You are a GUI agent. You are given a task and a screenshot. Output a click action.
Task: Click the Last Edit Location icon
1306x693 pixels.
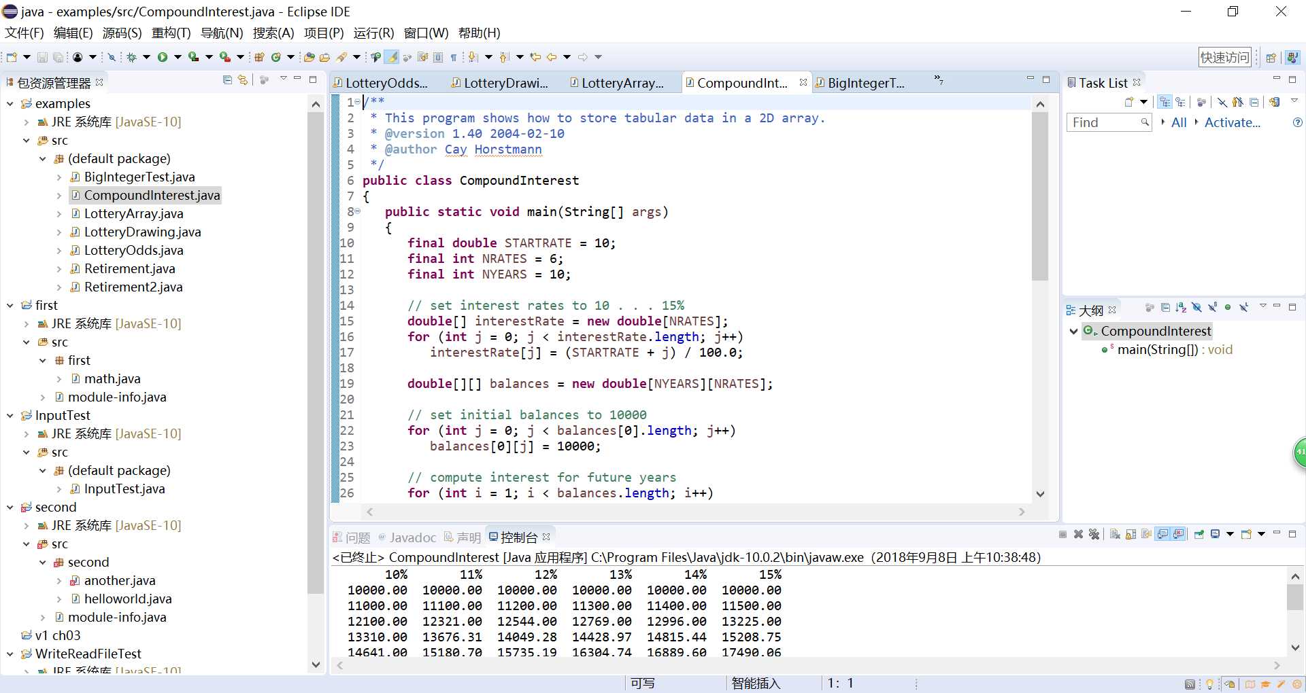(x=535, y=57)
